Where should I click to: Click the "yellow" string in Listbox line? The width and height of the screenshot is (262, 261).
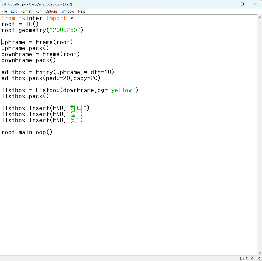pyautogui.click(x=122, y=90)
